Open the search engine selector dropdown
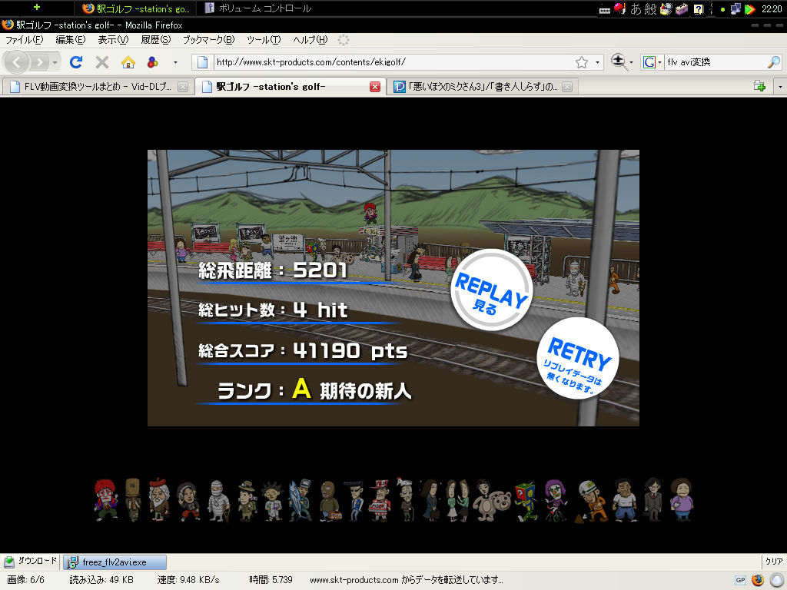 [x=659, y=62]
